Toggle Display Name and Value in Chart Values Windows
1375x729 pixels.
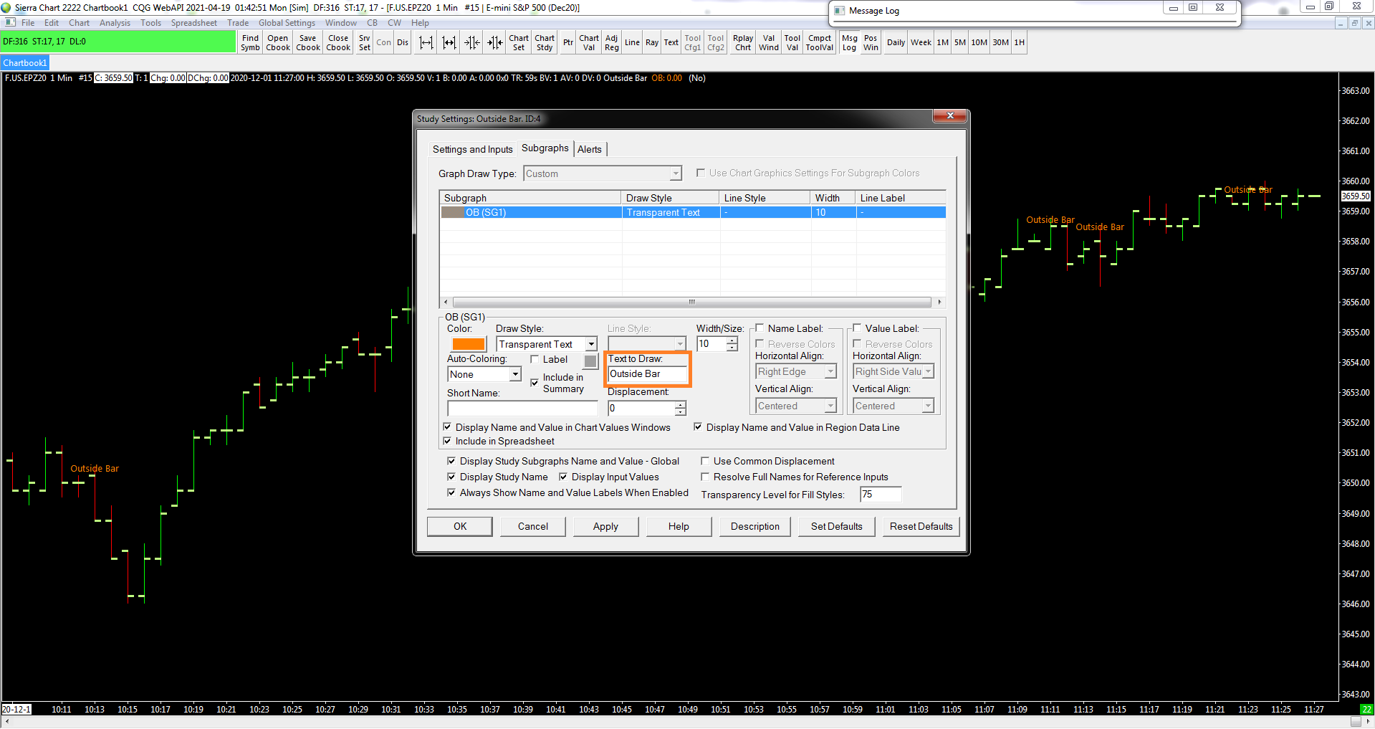pyautogui.click(x=447, y=427)
